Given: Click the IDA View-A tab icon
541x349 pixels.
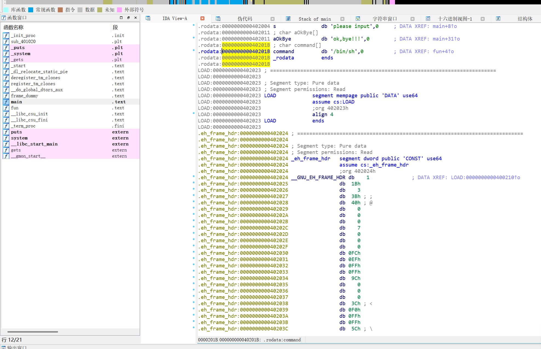Looking at the screenshot, I should (148, 18).
